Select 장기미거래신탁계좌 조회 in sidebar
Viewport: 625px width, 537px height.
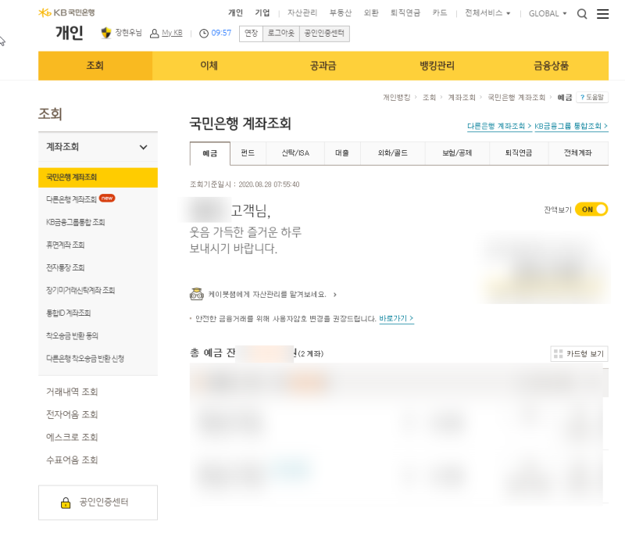80,290
